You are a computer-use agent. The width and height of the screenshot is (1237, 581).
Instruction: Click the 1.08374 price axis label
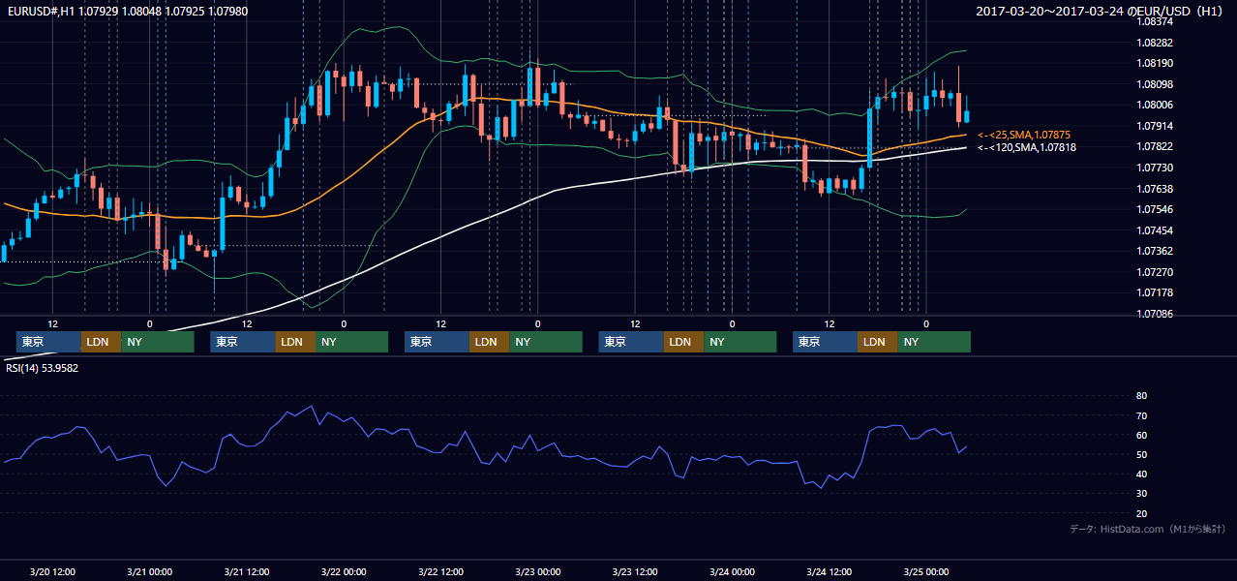(x=1155, y=21)
